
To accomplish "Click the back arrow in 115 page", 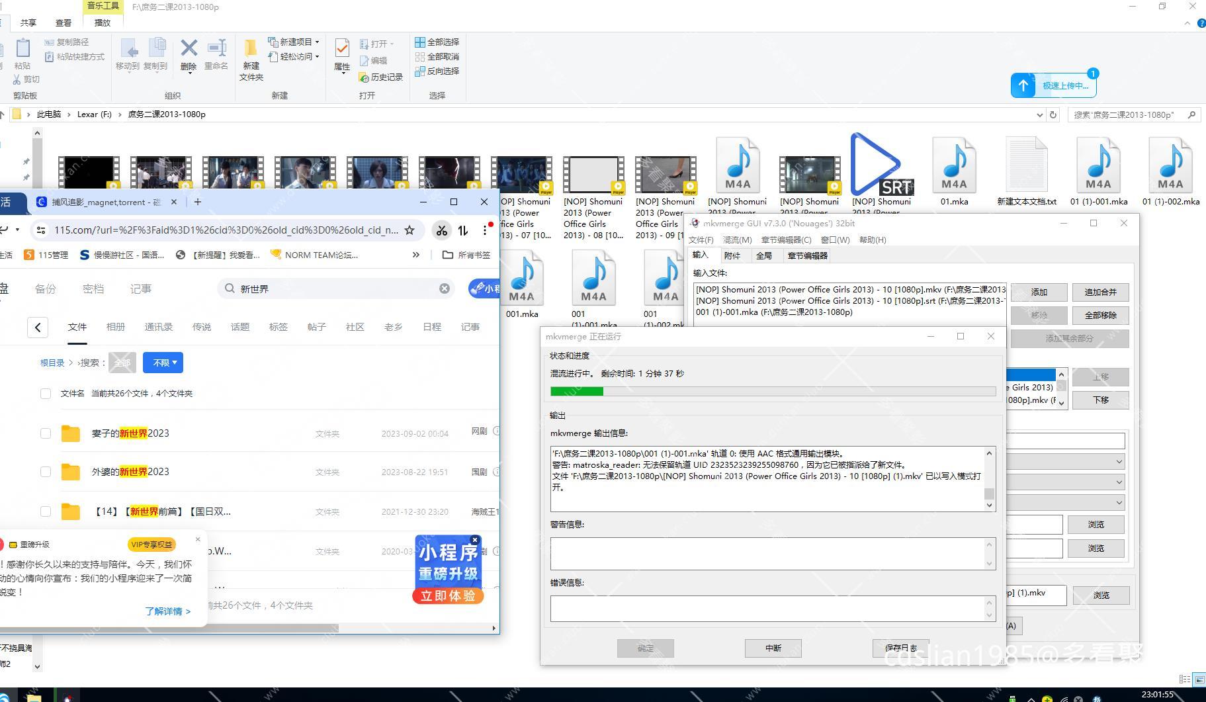I will pyautogui.click(x=38, y=328).
